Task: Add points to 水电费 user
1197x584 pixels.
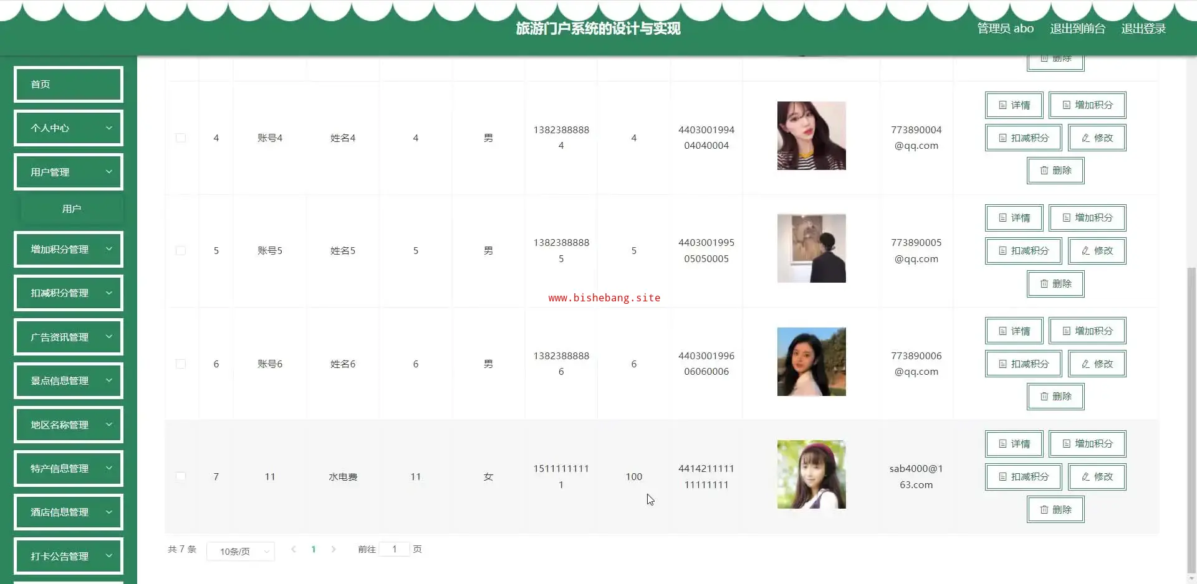Action: [1087, 444]
